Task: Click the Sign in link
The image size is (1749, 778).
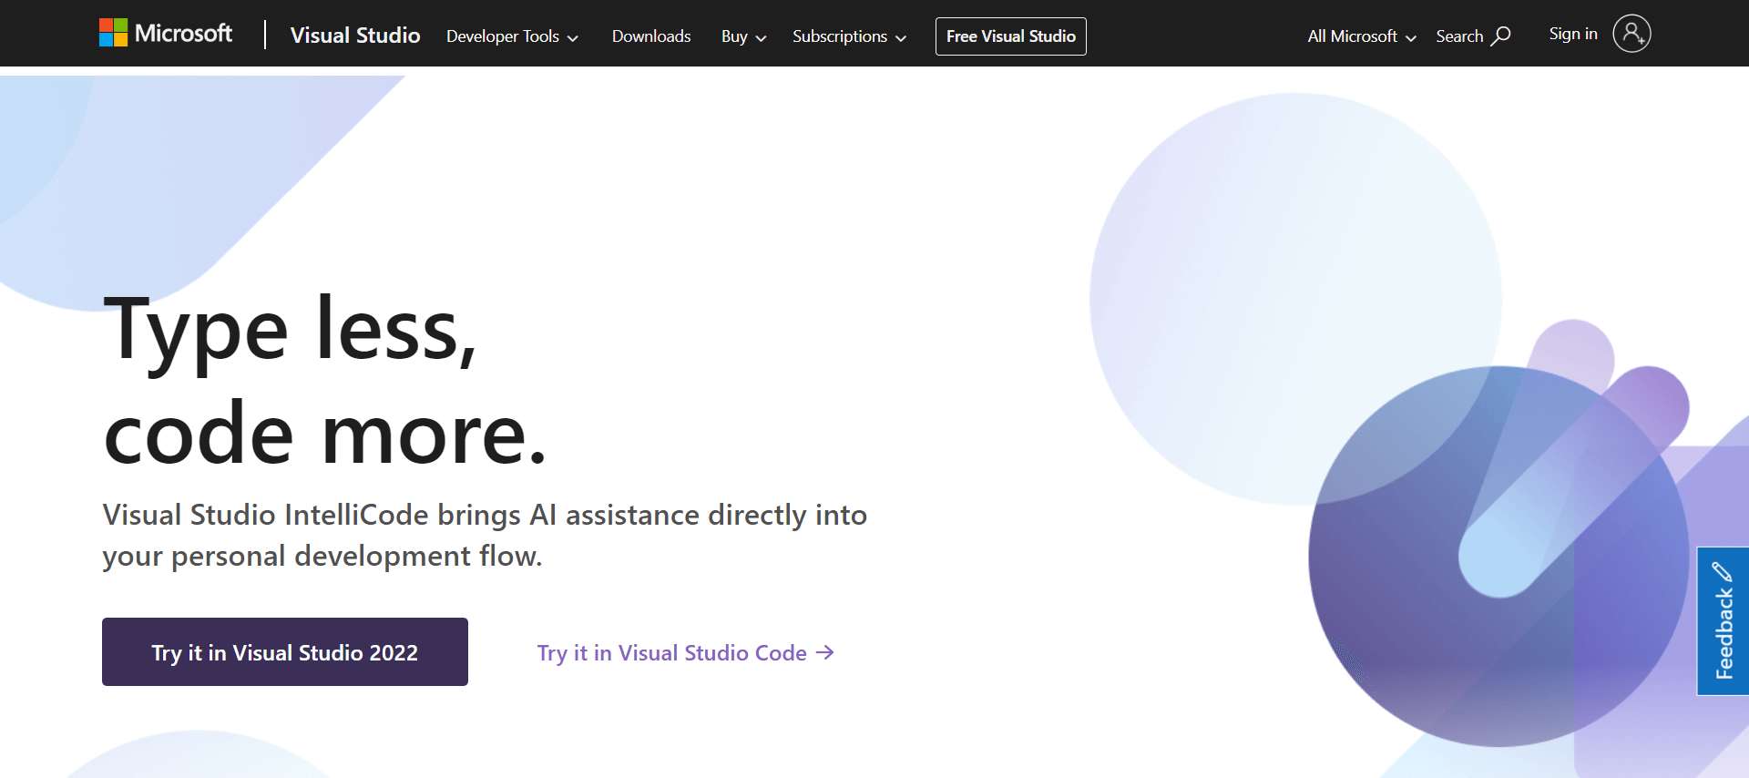Action: (x=1573, y=34)
